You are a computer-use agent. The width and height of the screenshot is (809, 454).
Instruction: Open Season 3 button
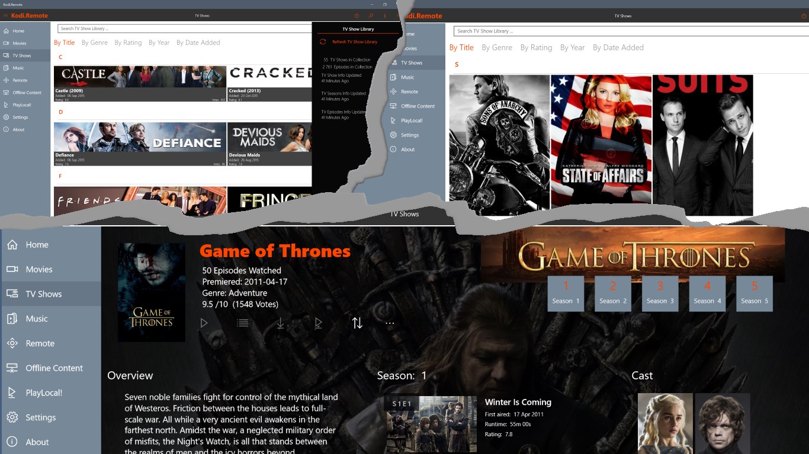[660, 294]
